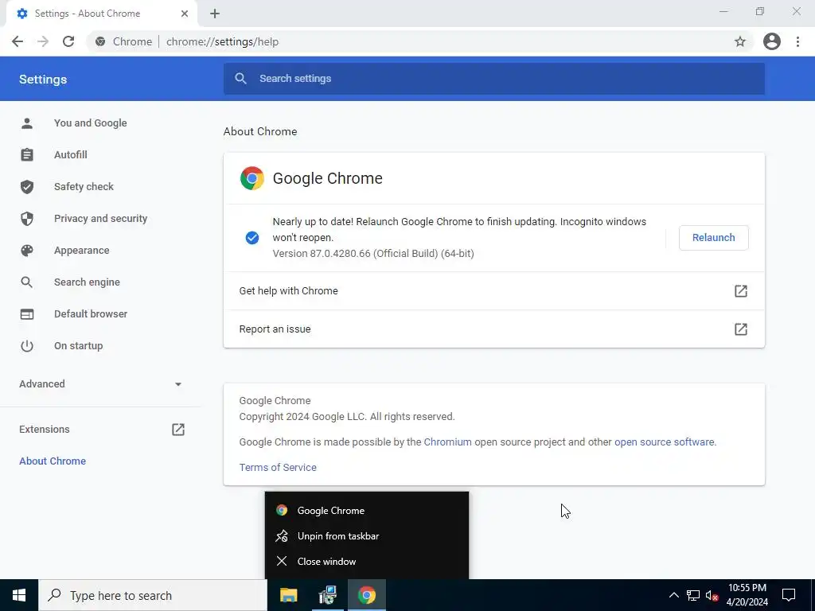
Task: Select About Chrome in the sidebar
Action: [53, 461]
